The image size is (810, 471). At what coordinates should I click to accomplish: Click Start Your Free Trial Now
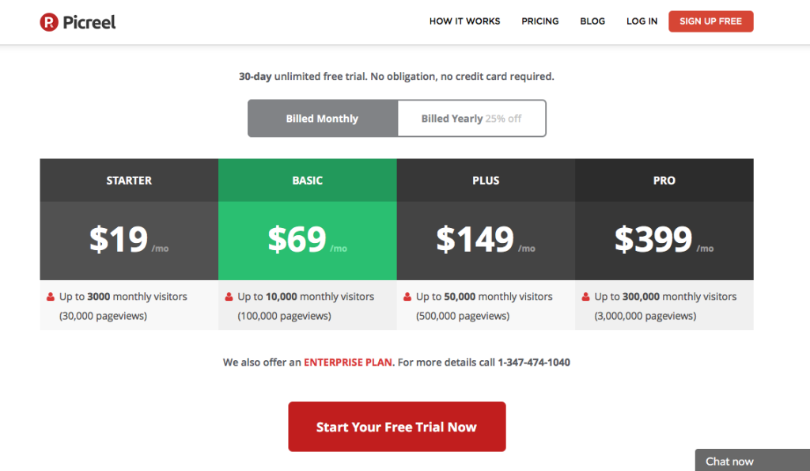tap(397, 427)
